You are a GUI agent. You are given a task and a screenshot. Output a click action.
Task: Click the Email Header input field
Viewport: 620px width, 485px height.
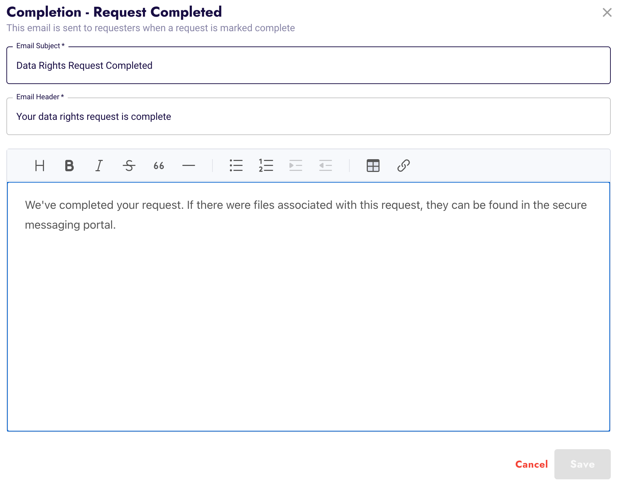[x=308, y=117]
